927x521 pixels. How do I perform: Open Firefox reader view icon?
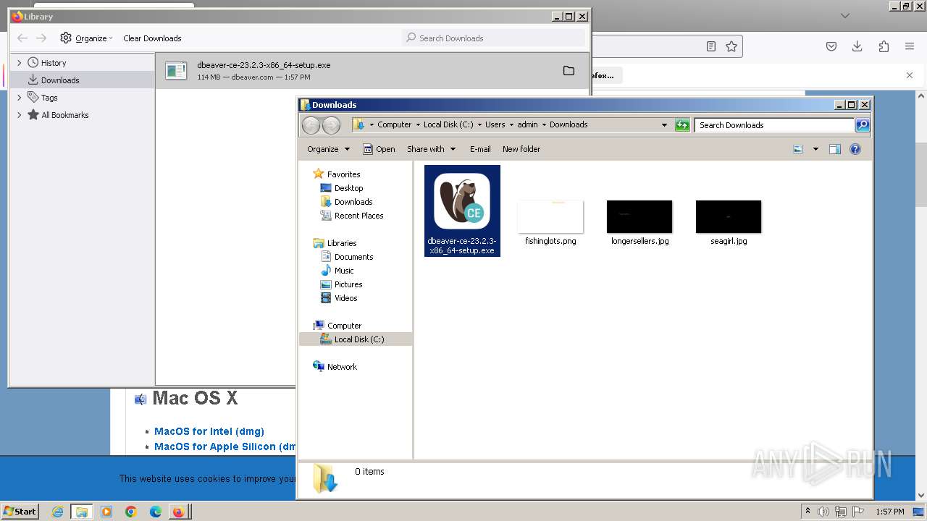711,46
